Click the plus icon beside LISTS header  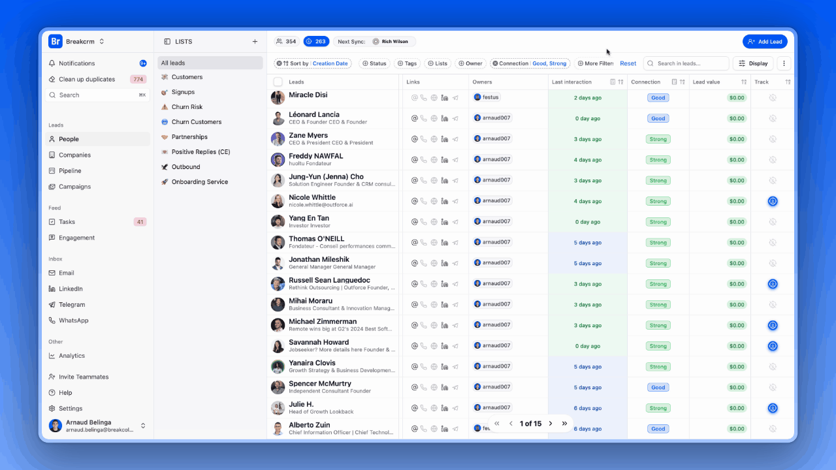tap(255, 42)
